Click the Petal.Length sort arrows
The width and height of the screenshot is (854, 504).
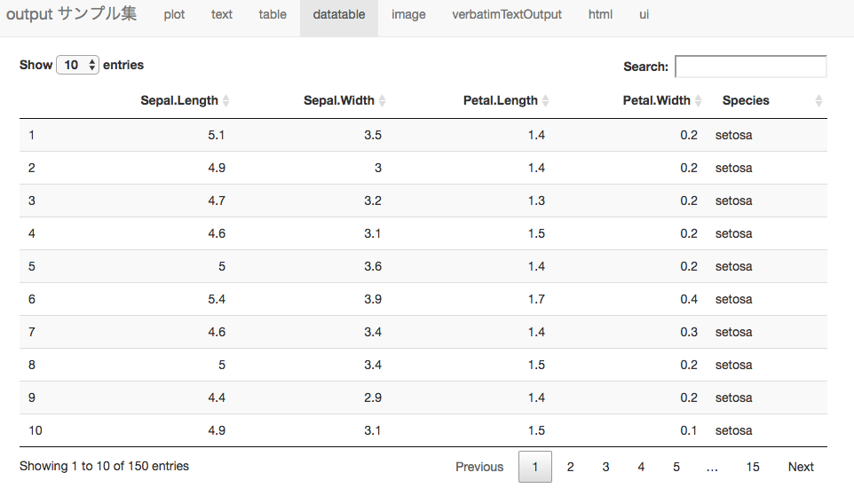point(546,100)
